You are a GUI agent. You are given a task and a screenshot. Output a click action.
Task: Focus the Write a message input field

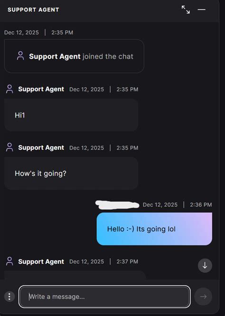click(104, 296)
